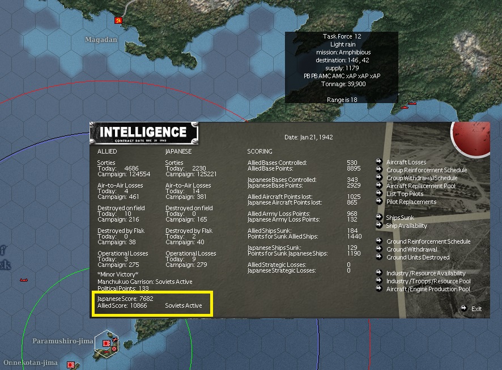Click the '*Minor Victory*' text
This screenshot has width=502, height=370.
pos(118,274)
